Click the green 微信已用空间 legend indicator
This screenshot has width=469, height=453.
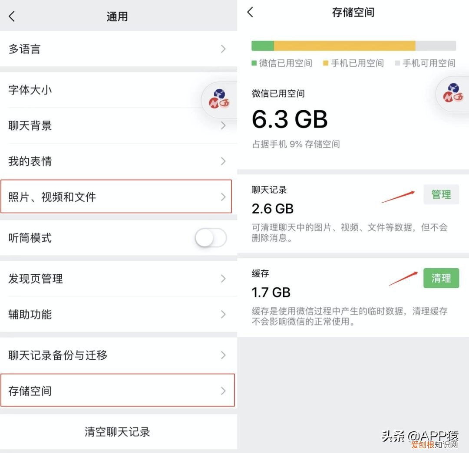tap(254, 63)
